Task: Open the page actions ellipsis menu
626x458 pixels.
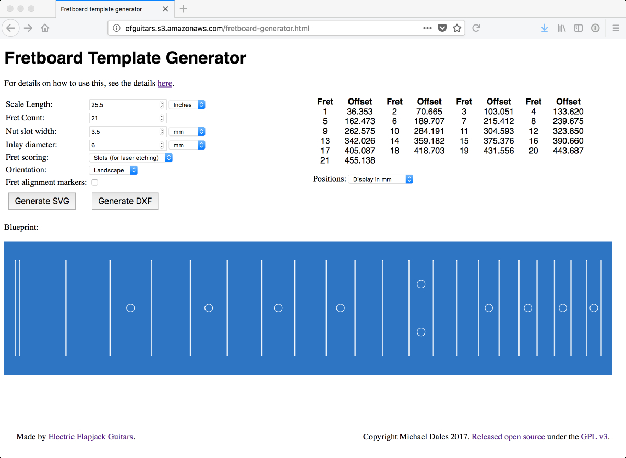Action: point(427,28)
